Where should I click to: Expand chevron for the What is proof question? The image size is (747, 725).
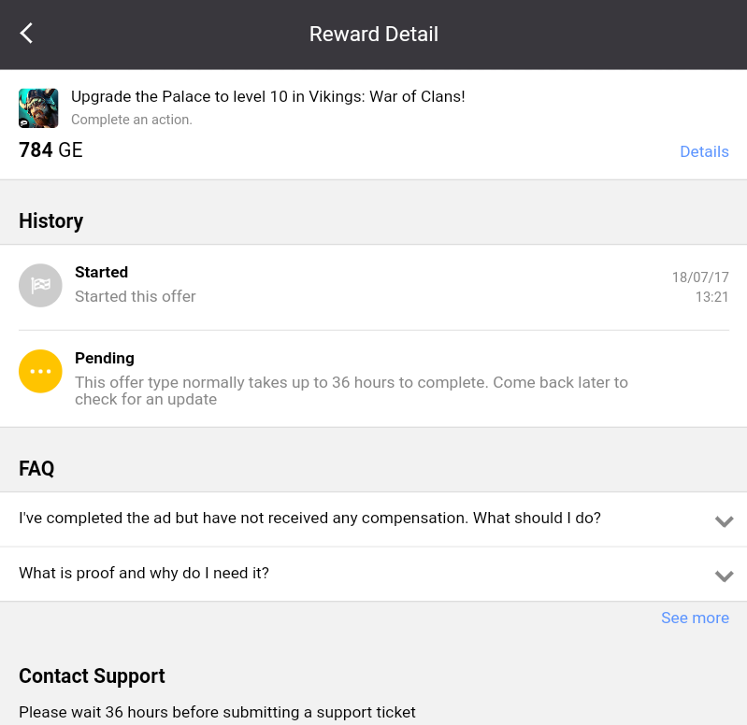coord(724,576)
